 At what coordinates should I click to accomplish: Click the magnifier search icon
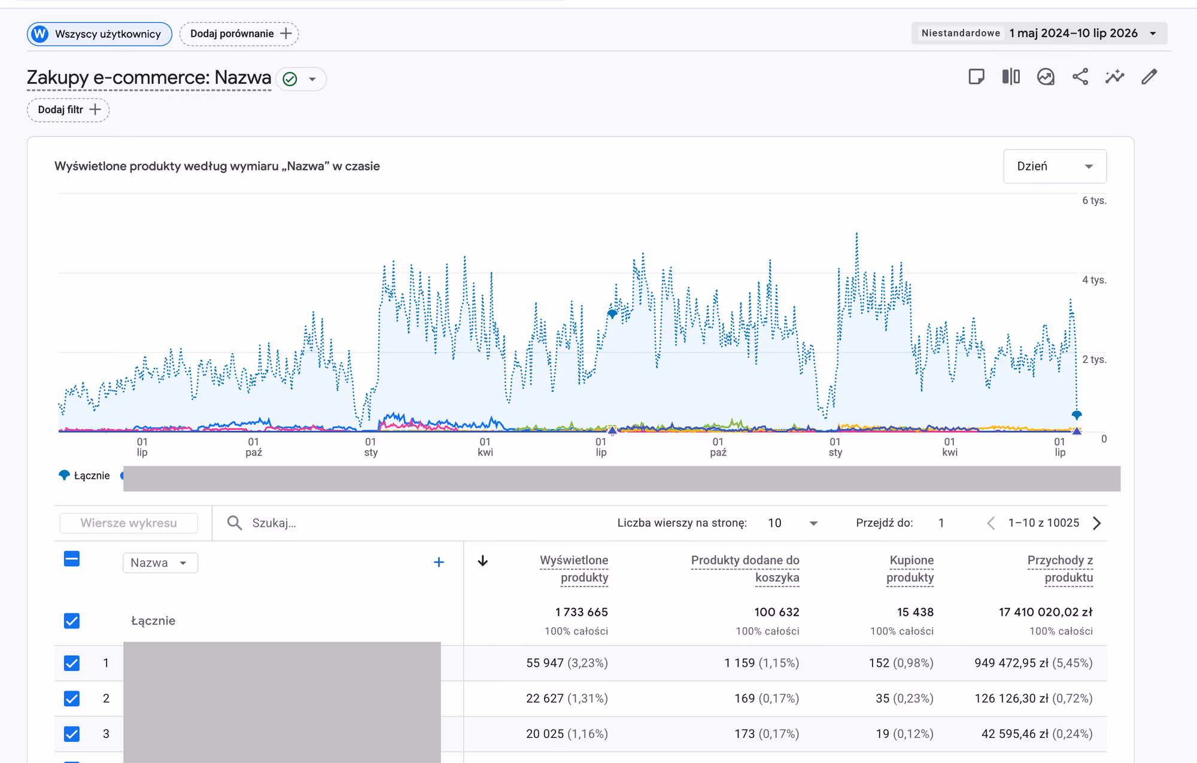(235, 523)
